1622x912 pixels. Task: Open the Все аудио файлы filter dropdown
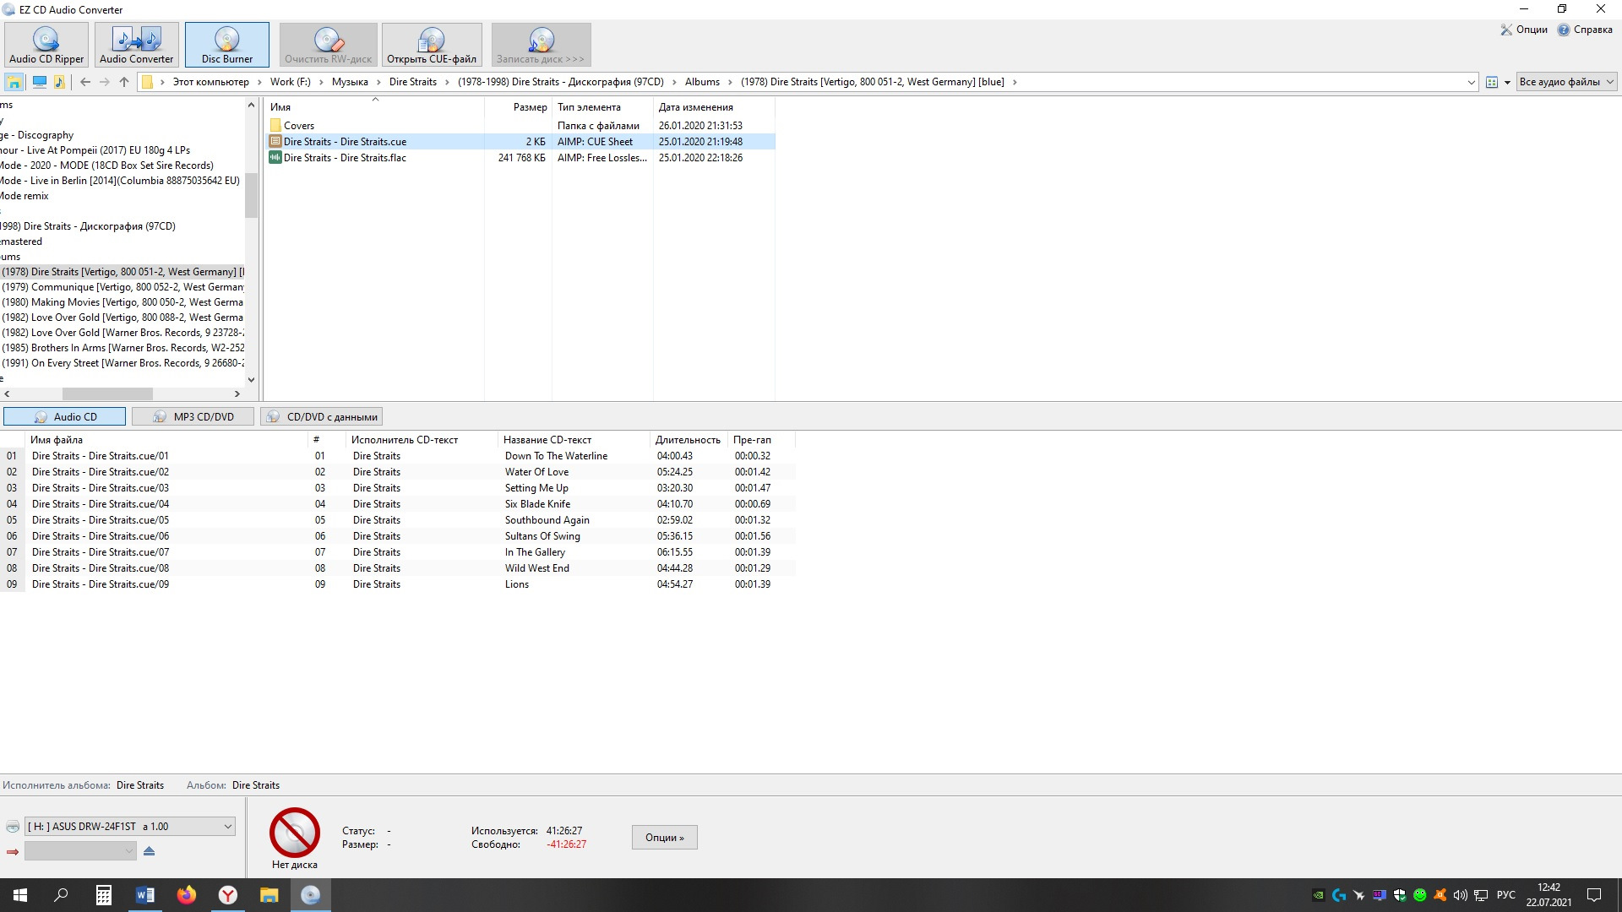(x=1566, y=82)
